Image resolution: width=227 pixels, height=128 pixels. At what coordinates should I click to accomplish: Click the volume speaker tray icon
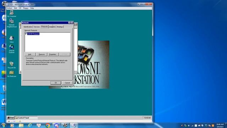(189, 126)
